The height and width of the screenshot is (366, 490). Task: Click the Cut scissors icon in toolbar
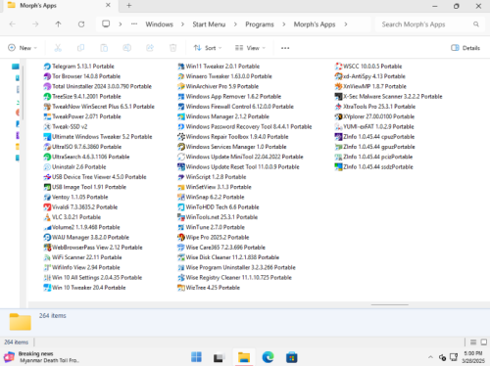tap(58, 48)
